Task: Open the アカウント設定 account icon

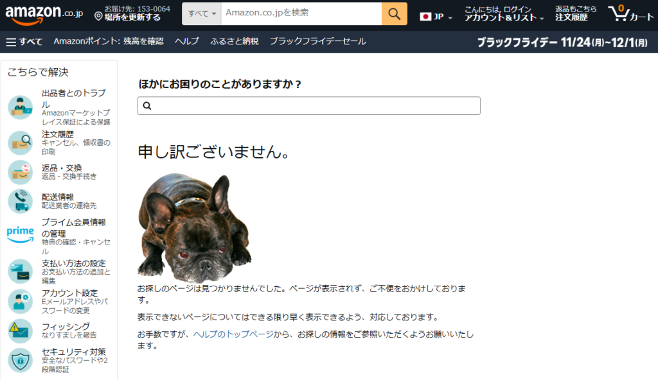Action: pos(19,300)
